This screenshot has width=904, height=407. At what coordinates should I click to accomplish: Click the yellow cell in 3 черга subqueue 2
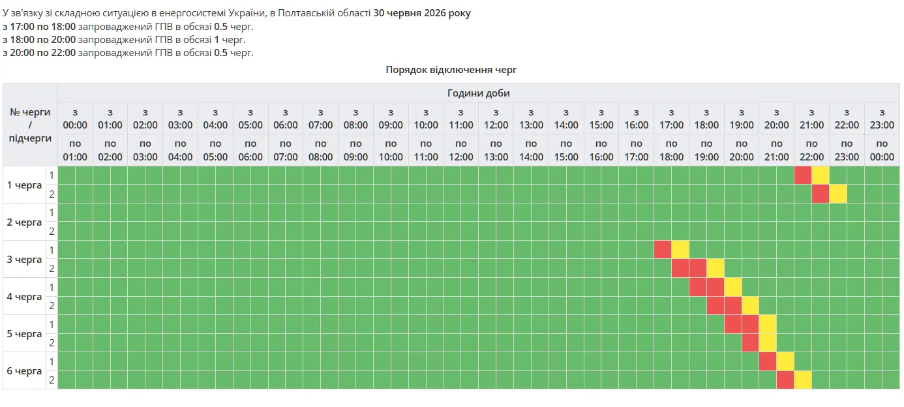[x=716, y=268]
